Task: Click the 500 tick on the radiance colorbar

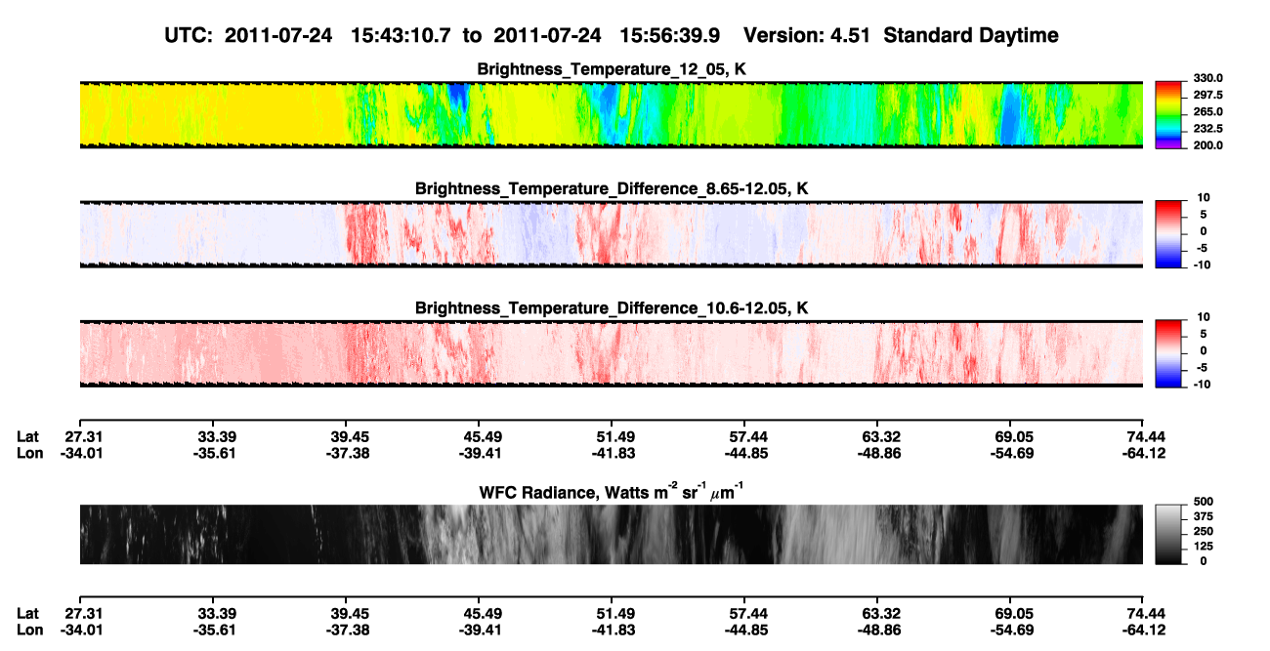Action: pyautogui.click(x=1203, y=502)
